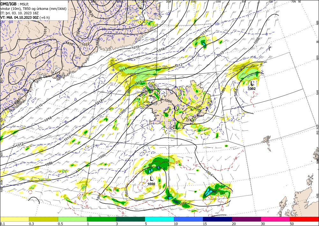Click the 1024 isobar label
This screenshot has width=319, height=226.
point(78,32)
